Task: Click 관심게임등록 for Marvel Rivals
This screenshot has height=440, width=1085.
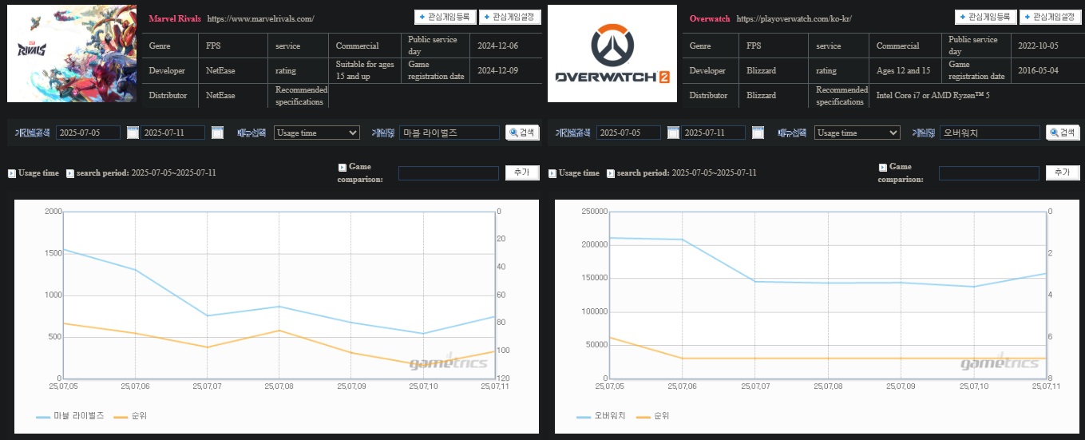Action: (x=445, y=17)
